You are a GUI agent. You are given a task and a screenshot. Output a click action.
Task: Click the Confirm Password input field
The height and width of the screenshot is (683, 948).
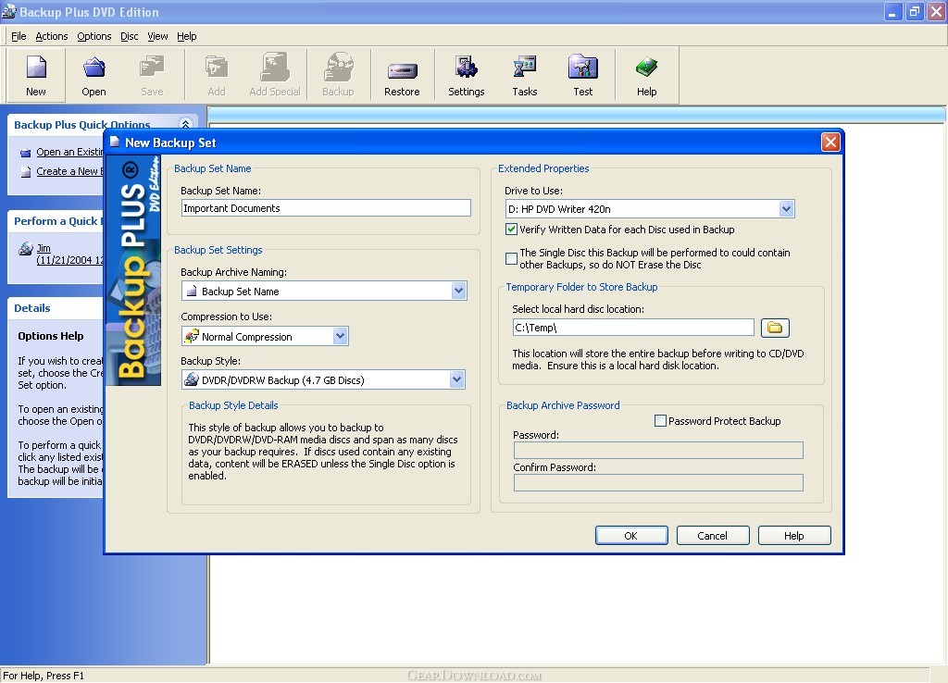(x=658, y=482)
